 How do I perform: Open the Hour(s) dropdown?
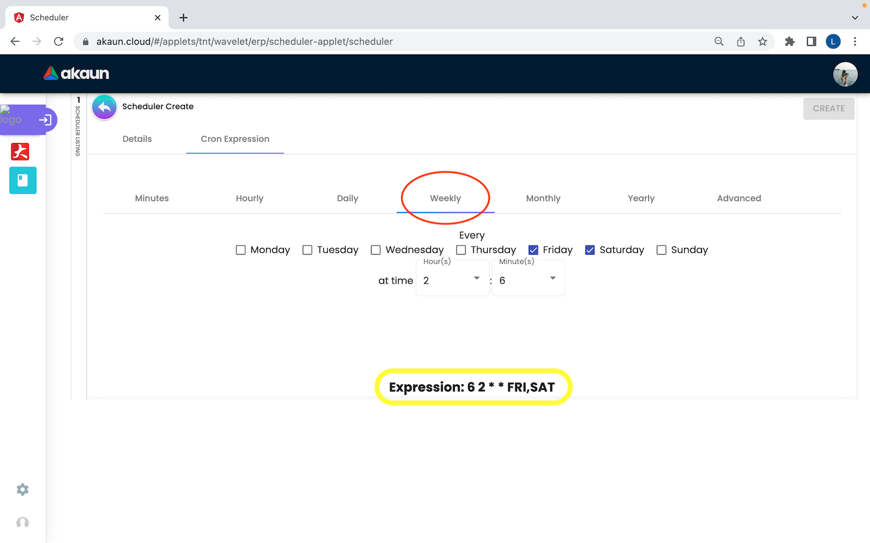pos(453,280)
